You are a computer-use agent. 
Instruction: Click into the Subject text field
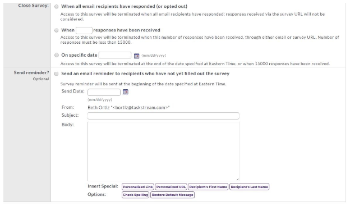[x=163, y=116]
